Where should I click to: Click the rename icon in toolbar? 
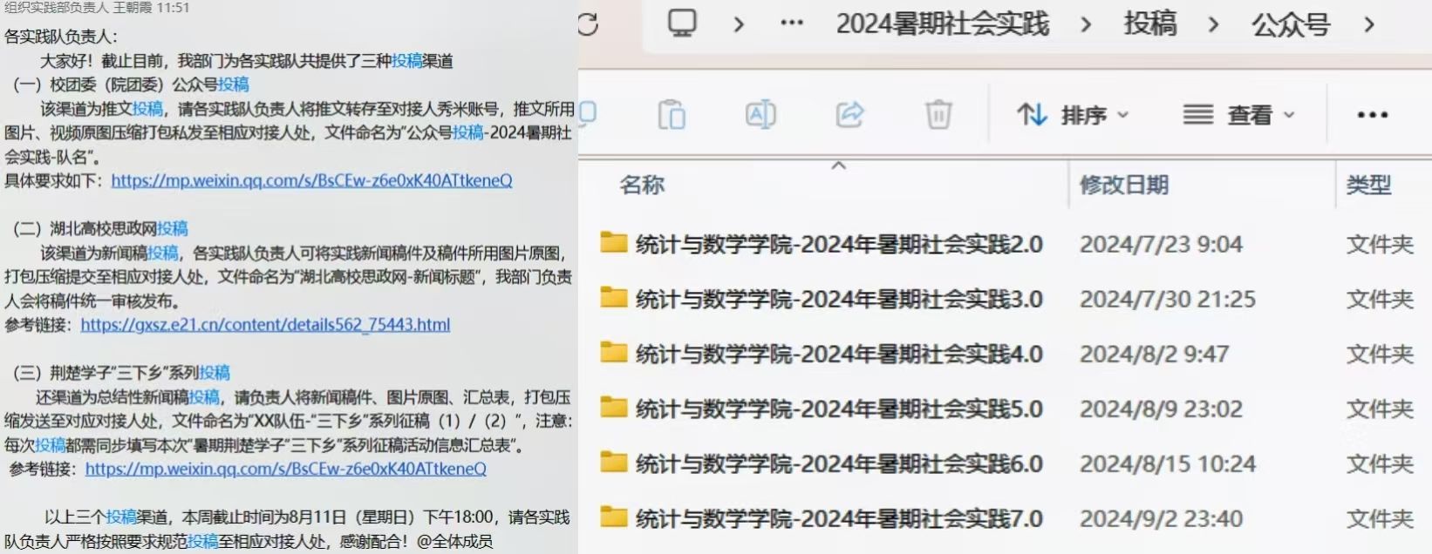click(x=760, y=115)
